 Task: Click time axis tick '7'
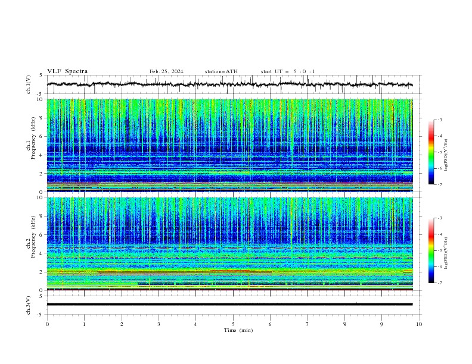coord(308,324)
